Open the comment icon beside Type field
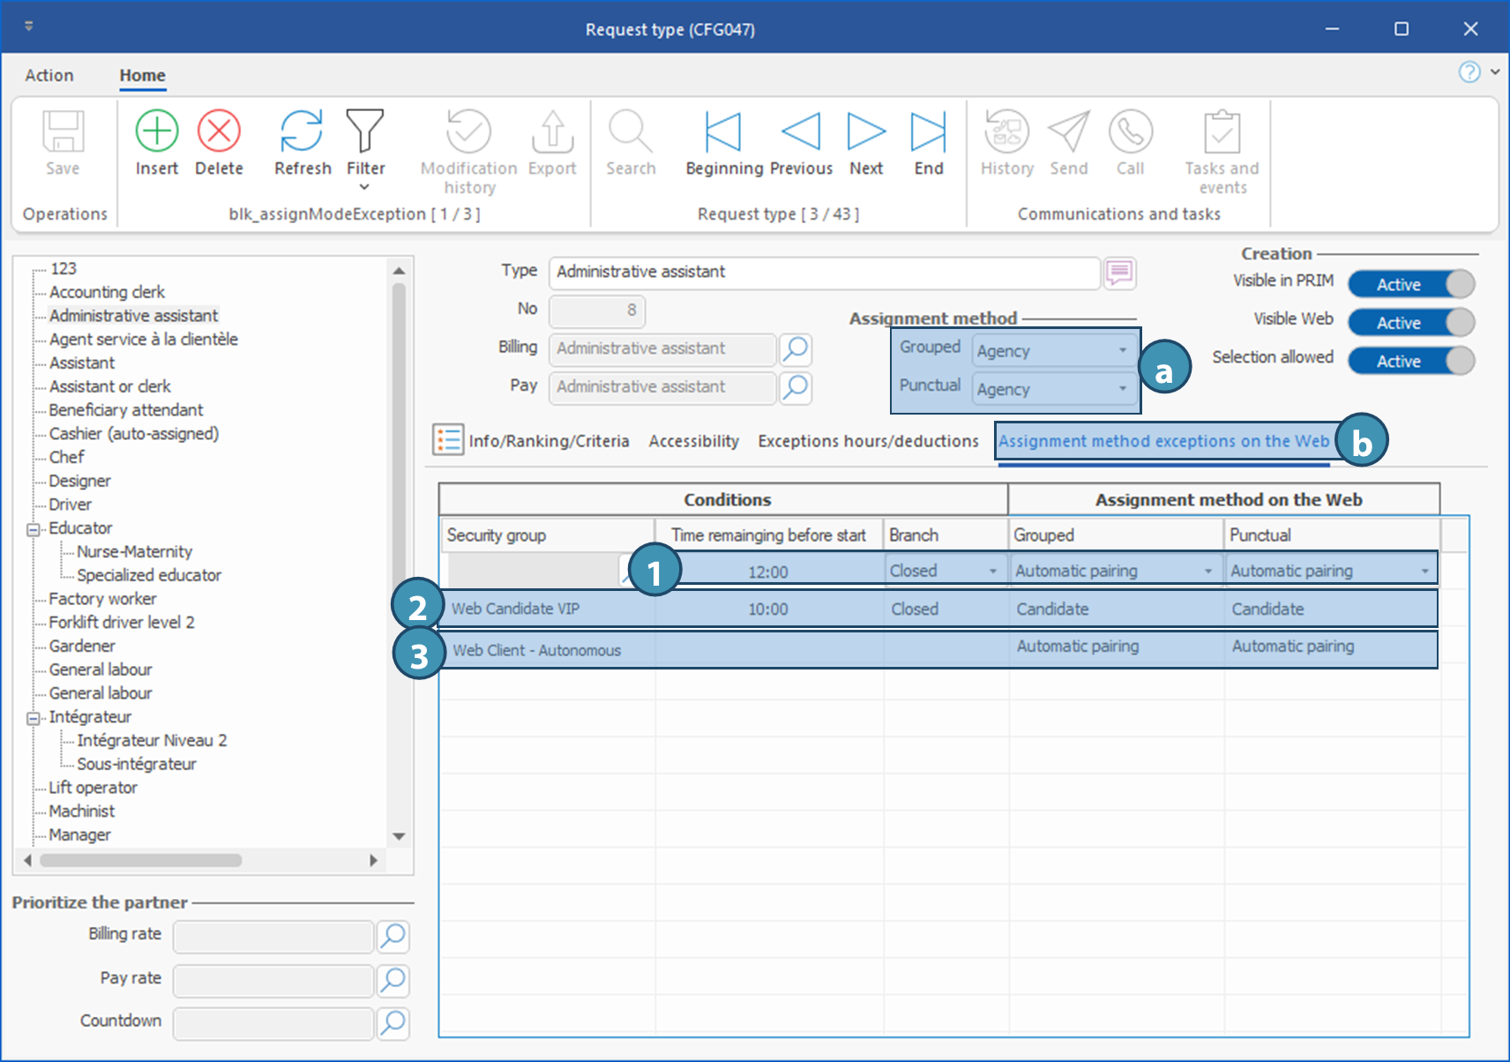The height and width of the screenshot is (1062, 1510). (1119, 273)
